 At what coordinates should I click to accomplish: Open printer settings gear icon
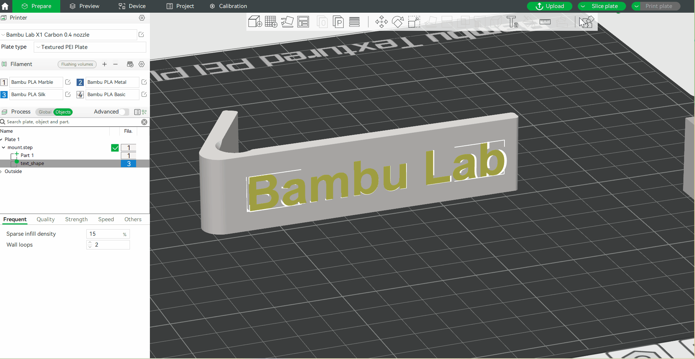142,18
